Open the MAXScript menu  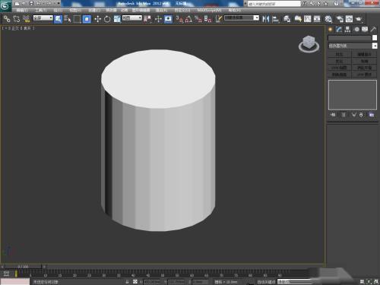(x=209, y=10)
